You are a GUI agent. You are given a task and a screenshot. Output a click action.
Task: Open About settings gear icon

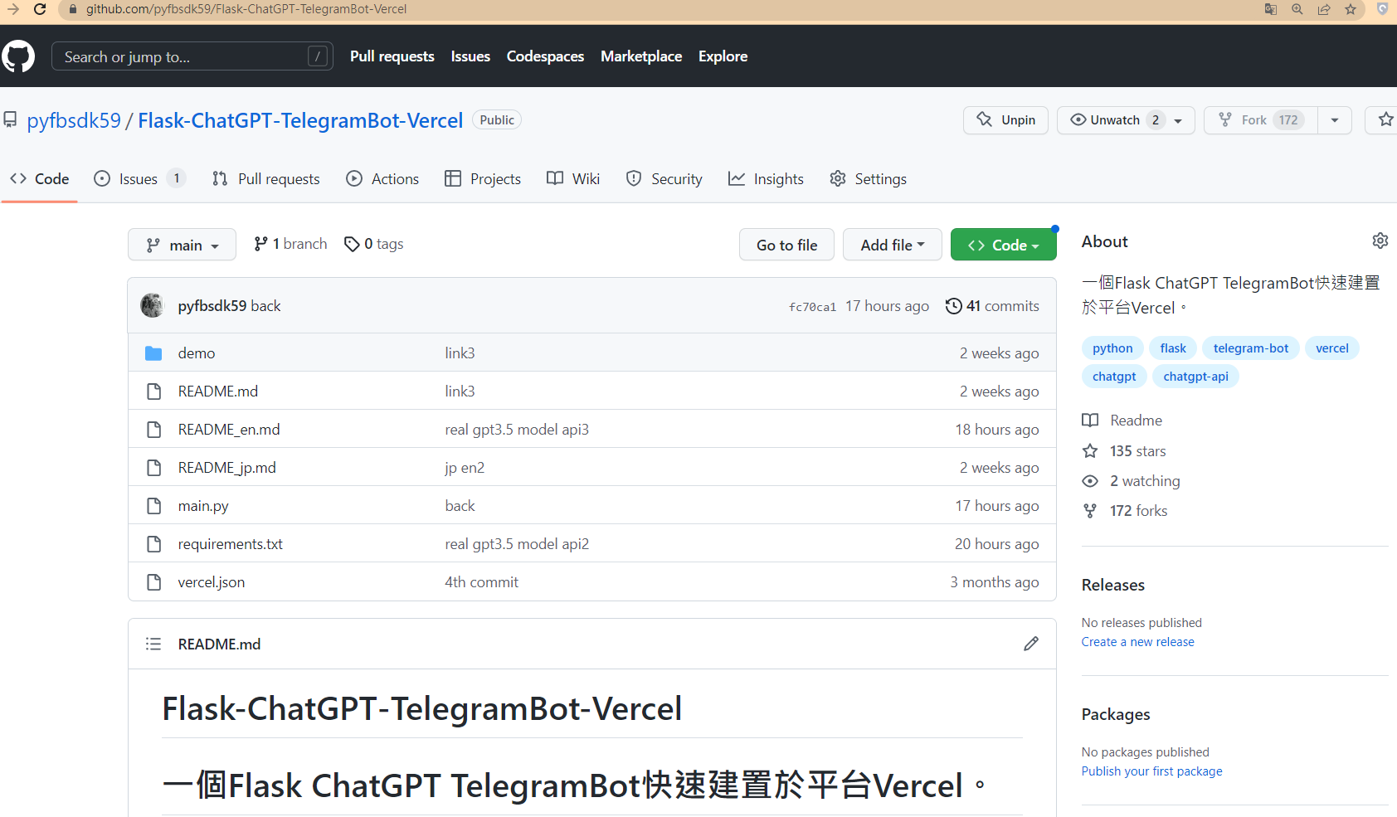[1380, 241]
